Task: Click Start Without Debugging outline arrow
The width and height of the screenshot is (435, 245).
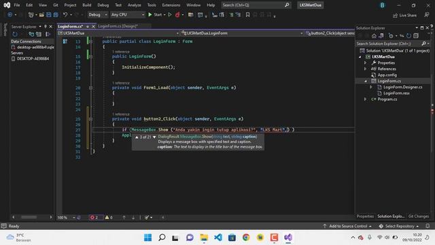Action: [x=170, y=15]
